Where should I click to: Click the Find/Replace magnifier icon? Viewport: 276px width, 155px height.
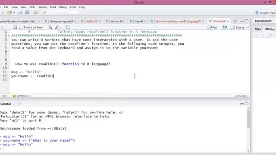pyautogui.click(x=50, y=27)
